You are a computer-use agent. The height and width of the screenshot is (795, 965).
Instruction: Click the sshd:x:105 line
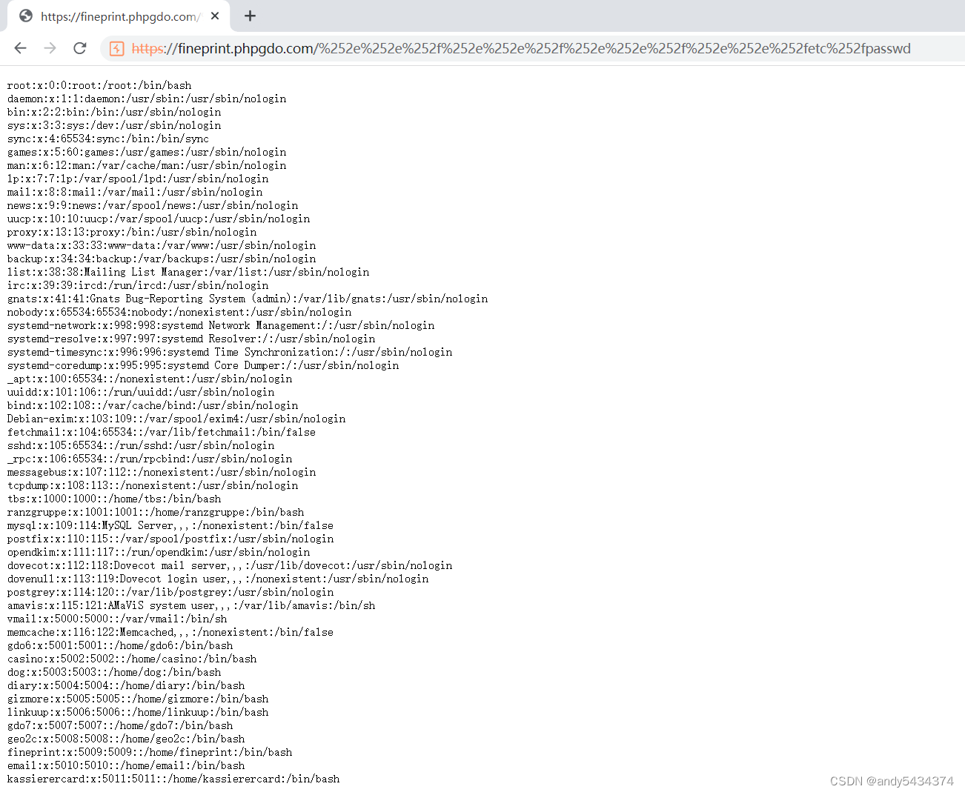pos(141,445)
